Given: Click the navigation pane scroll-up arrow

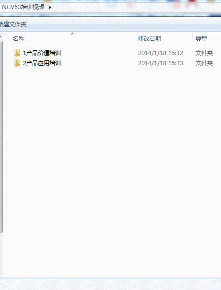Looking at the screenshot, I should click(1, 36).
